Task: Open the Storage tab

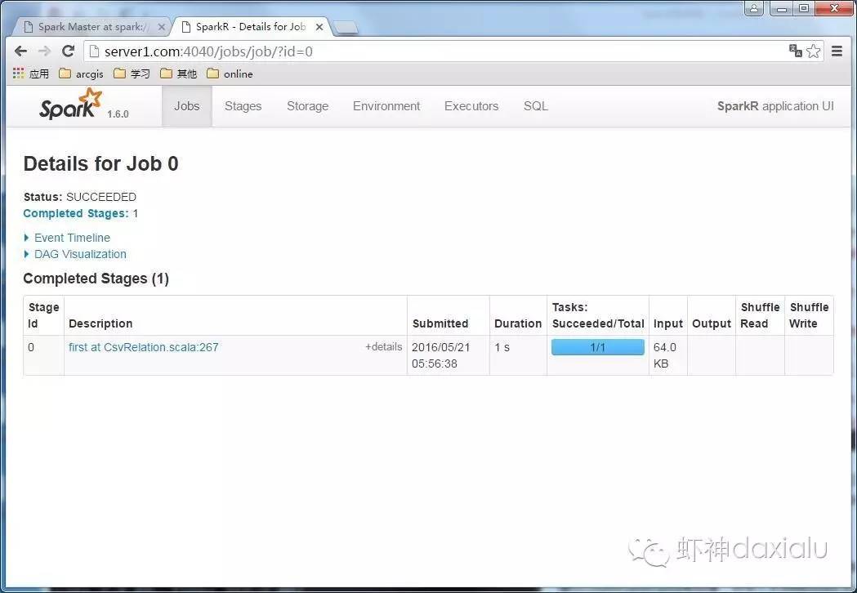Action: 308,106
